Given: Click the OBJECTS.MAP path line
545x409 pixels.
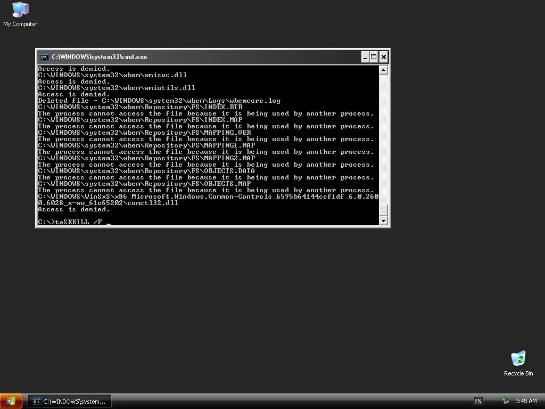Looking at the screenshot, I should tap(144, 184).
